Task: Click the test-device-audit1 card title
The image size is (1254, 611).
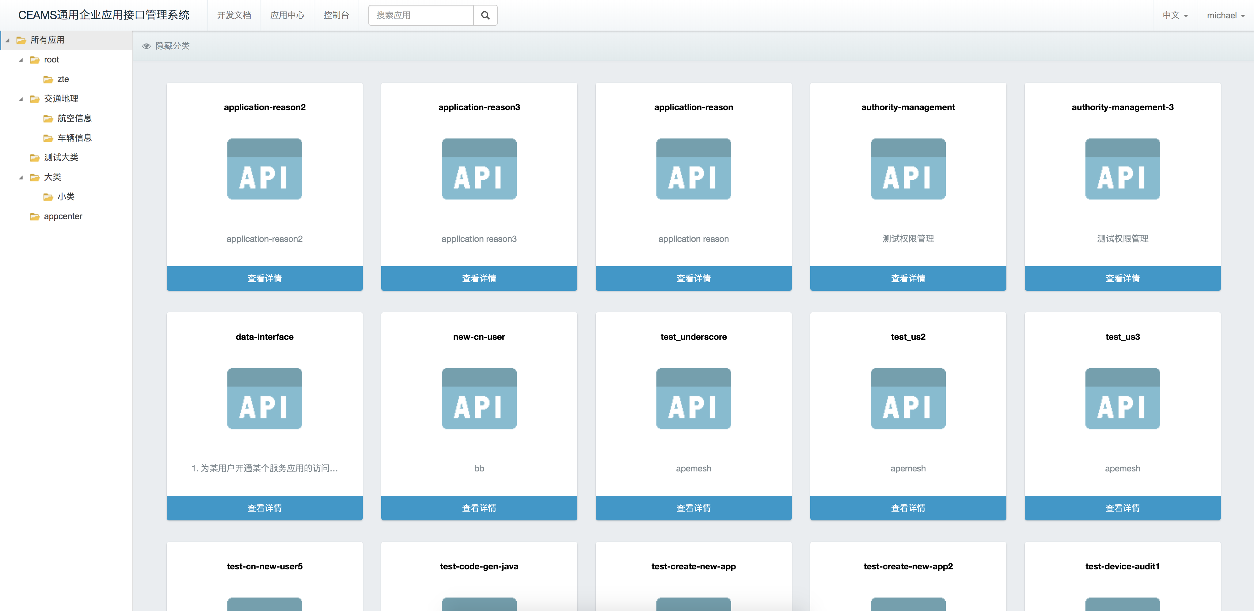Action: (x=1123, y=566)
